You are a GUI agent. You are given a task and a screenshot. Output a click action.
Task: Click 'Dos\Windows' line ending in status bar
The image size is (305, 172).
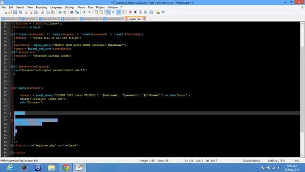[252, 161]
